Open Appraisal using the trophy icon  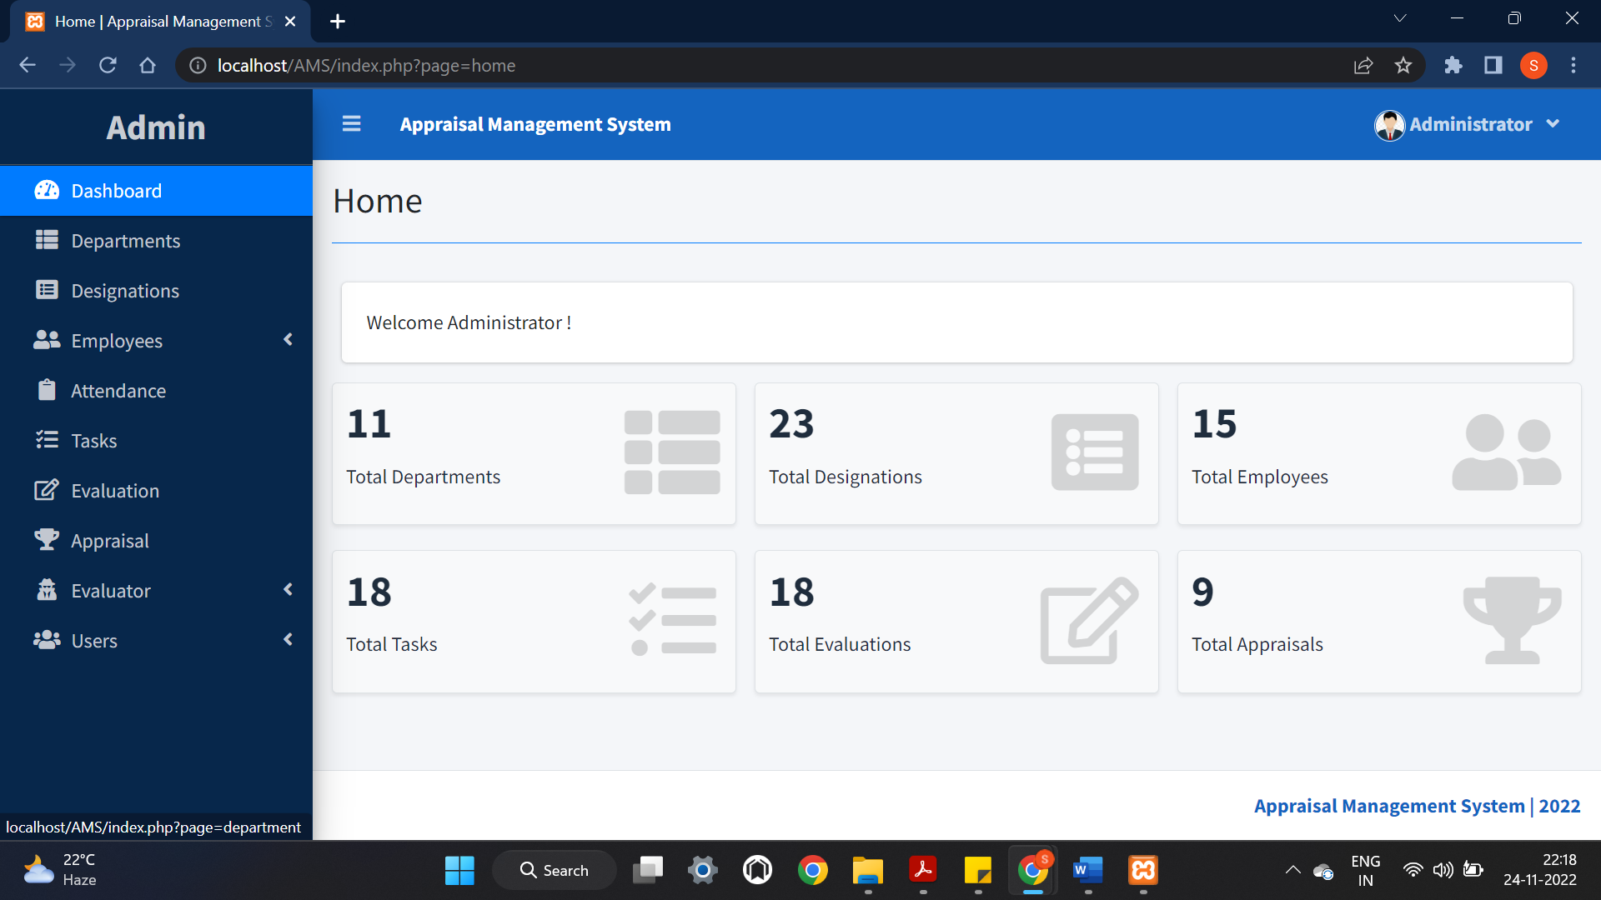coord(46,540)
